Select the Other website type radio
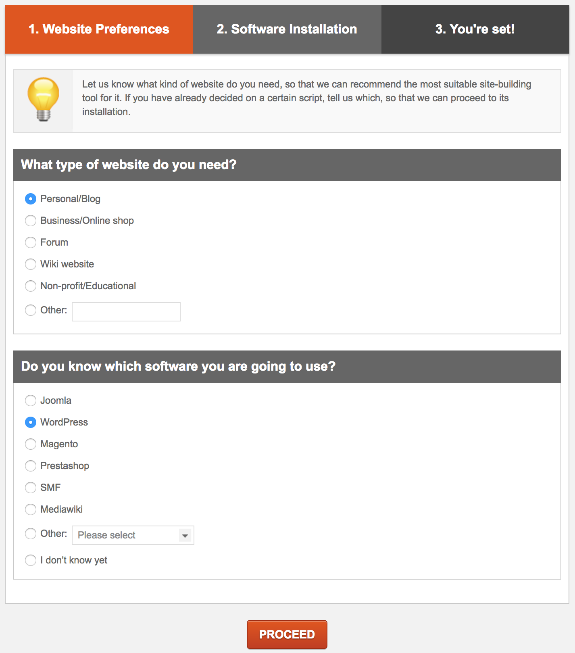Screen dimensions: 575x653 click(x=31, y=310)
